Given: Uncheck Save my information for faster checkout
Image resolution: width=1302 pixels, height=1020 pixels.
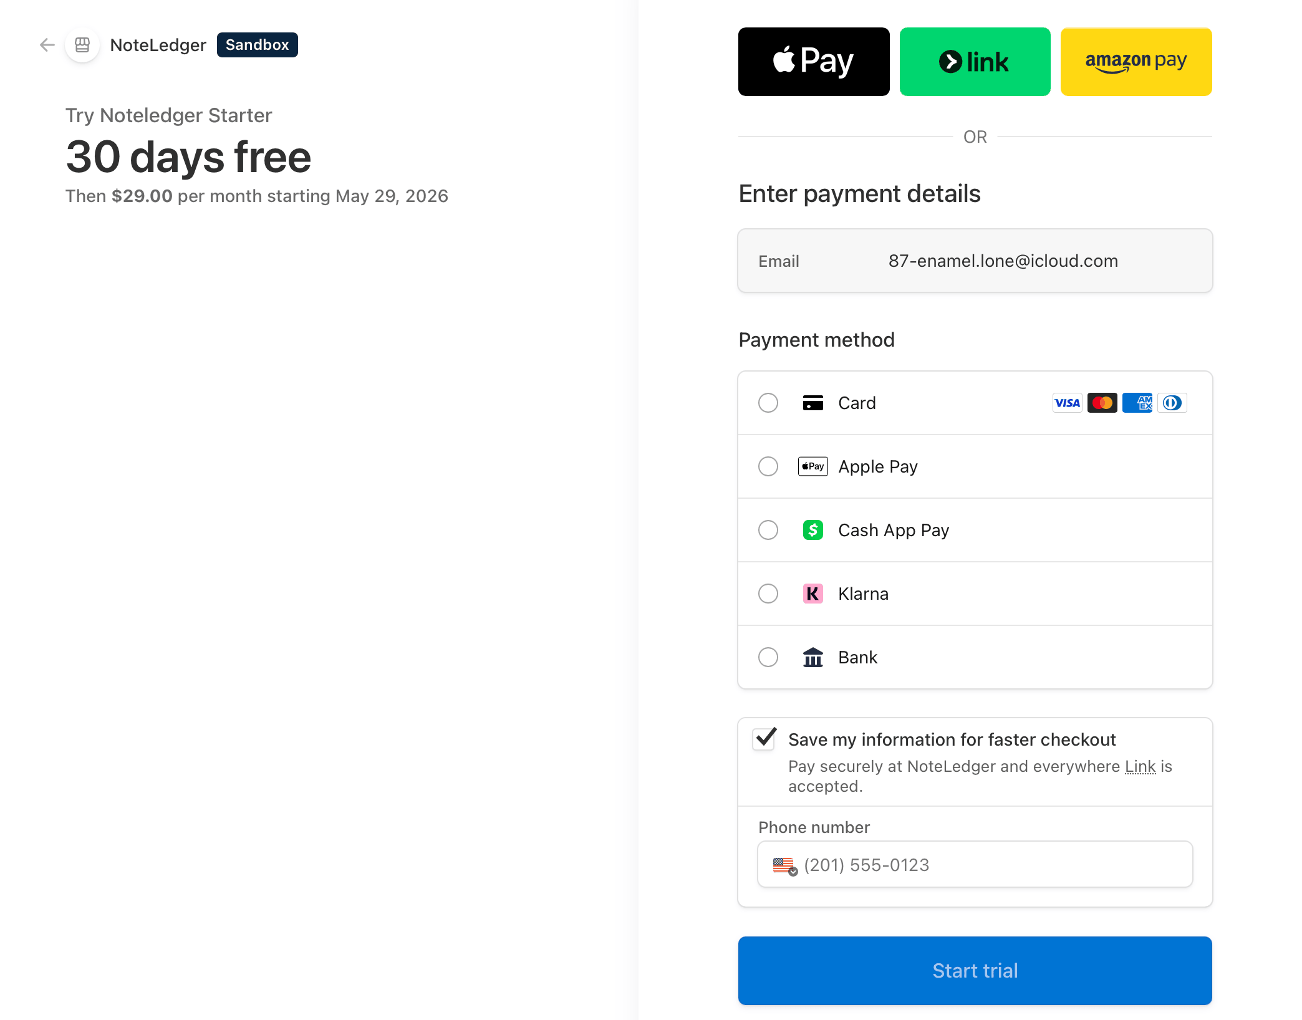Looking at the screenshot, I should click(764, 739).
